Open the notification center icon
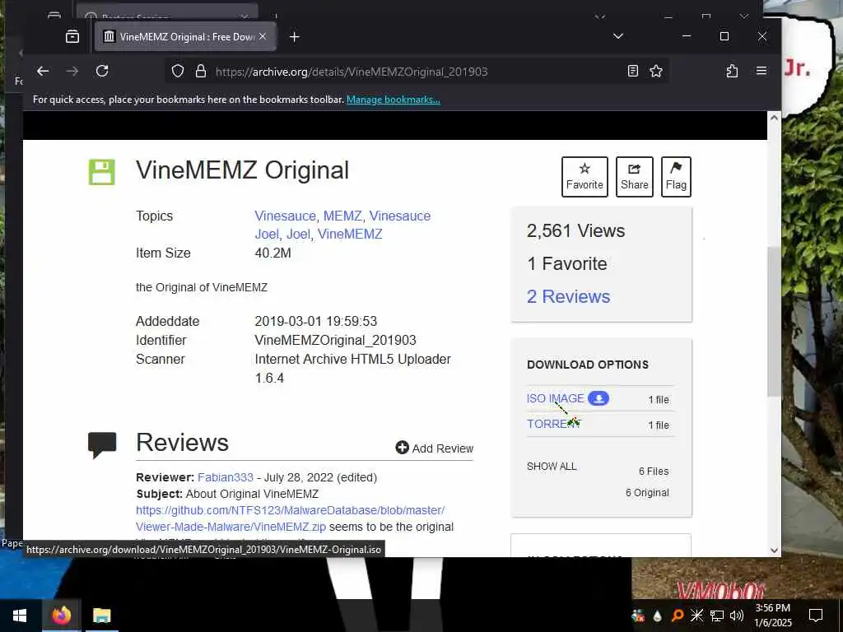The height and width of the screenshot is (632, 843). 816,616
